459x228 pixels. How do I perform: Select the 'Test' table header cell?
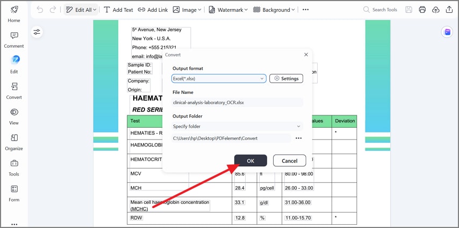[x=135, y=121]
